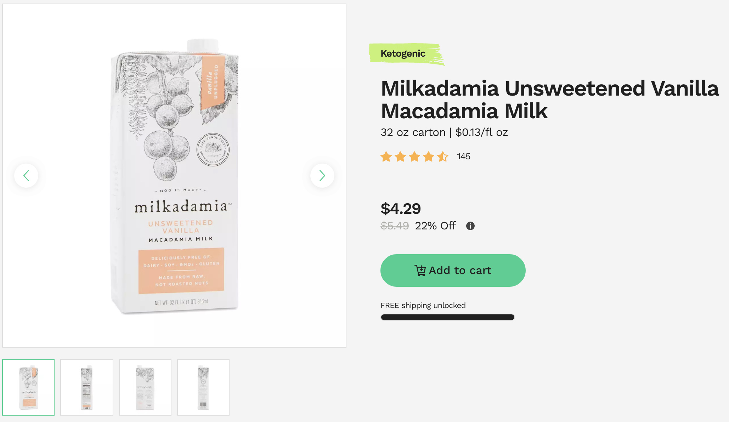The width and height of the screenshot is (729, 422).
Task: Click the $4.29 price
Action: coord(401,209)
